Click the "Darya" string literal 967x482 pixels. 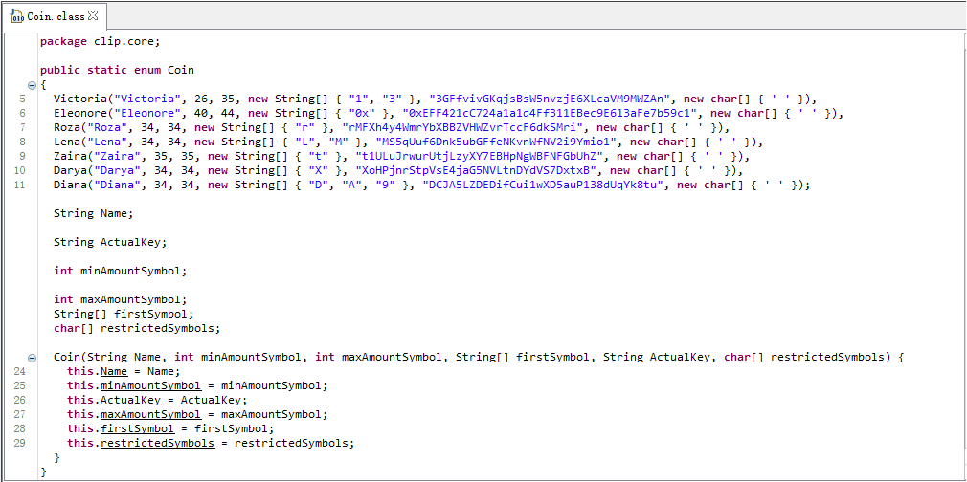pos(117,170)
